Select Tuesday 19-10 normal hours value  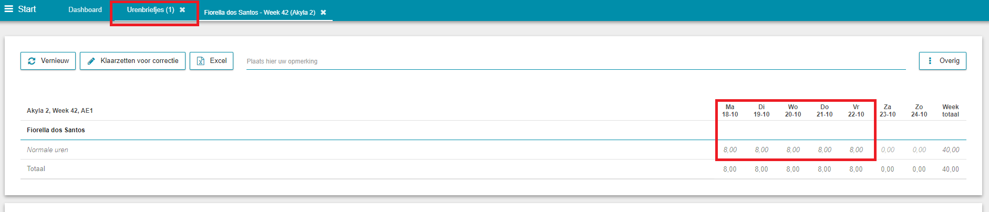pyautogui.click(x=761, y=150)
